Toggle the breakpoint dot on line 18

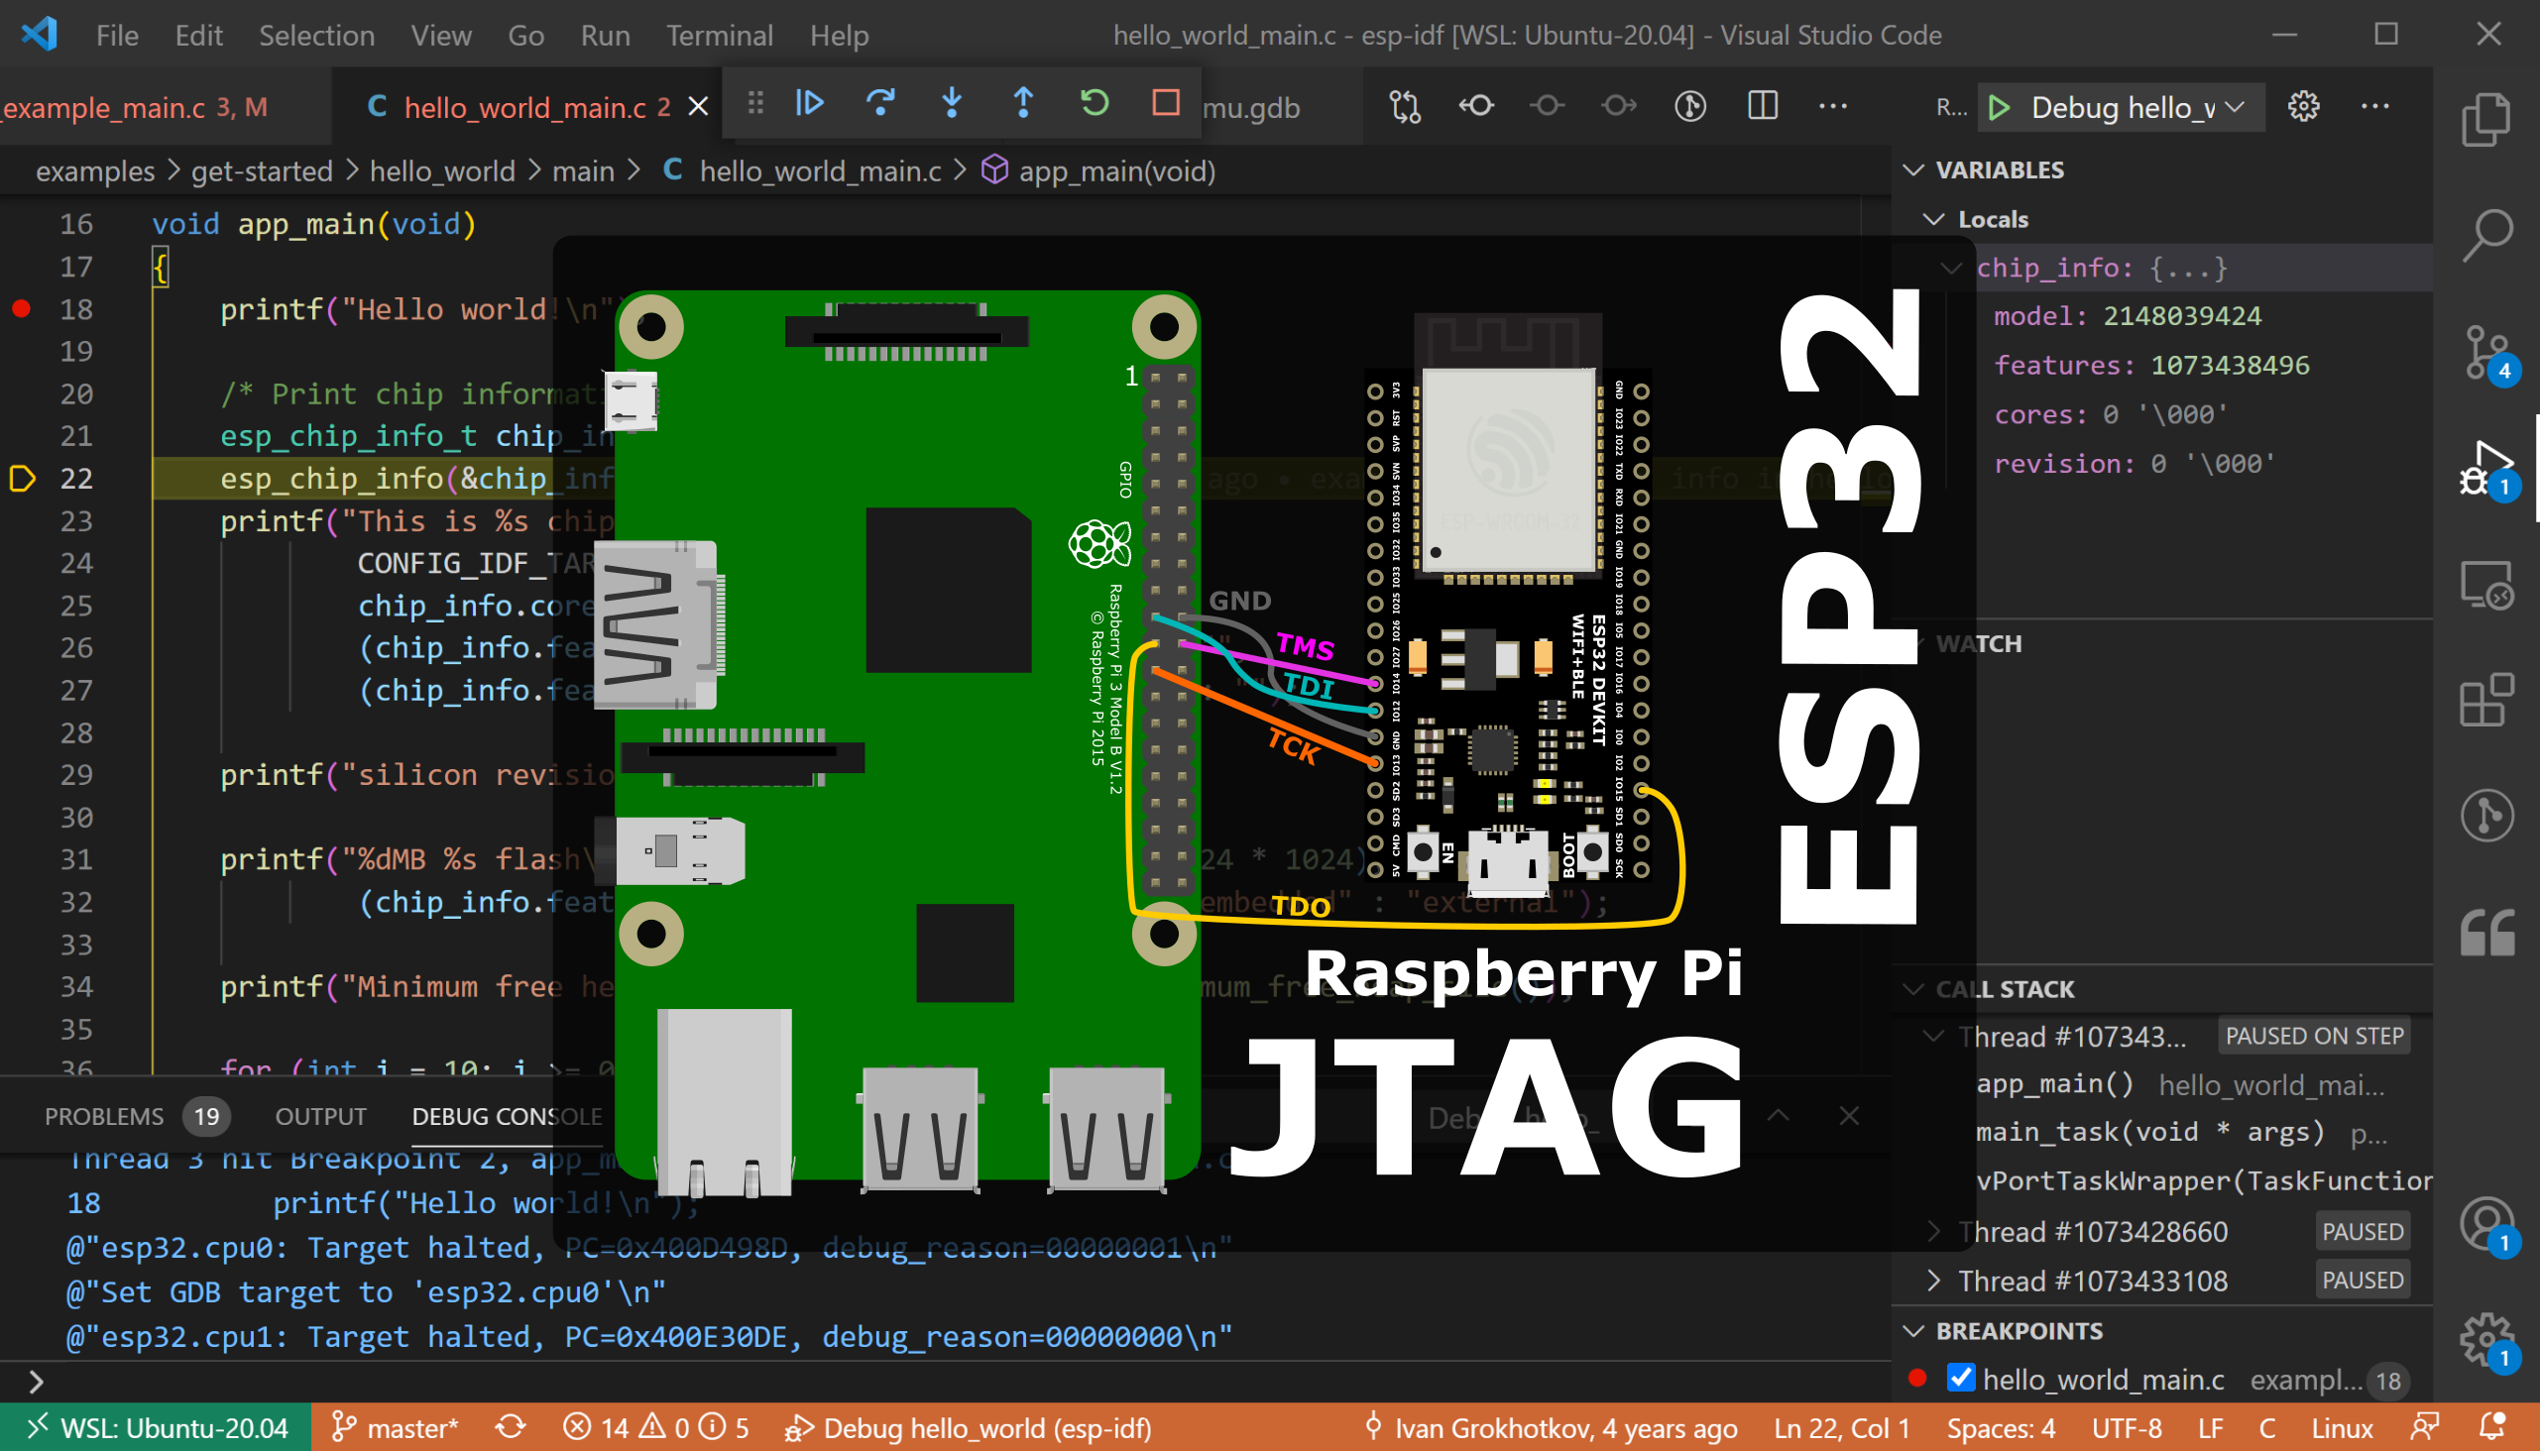pos(21,309)
